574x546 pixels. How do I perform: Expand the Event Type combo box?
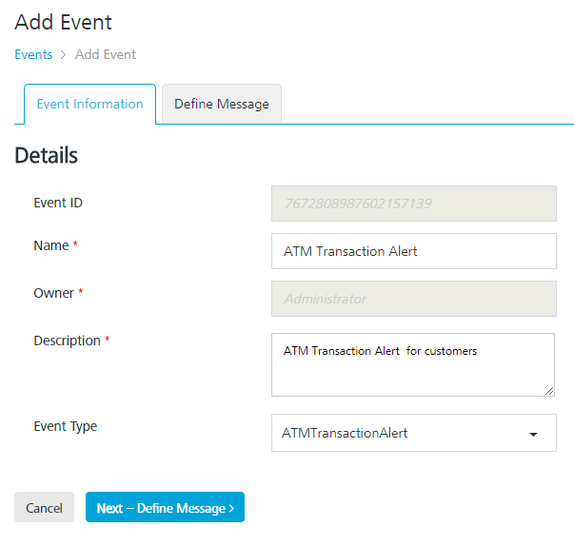point(400,433)
